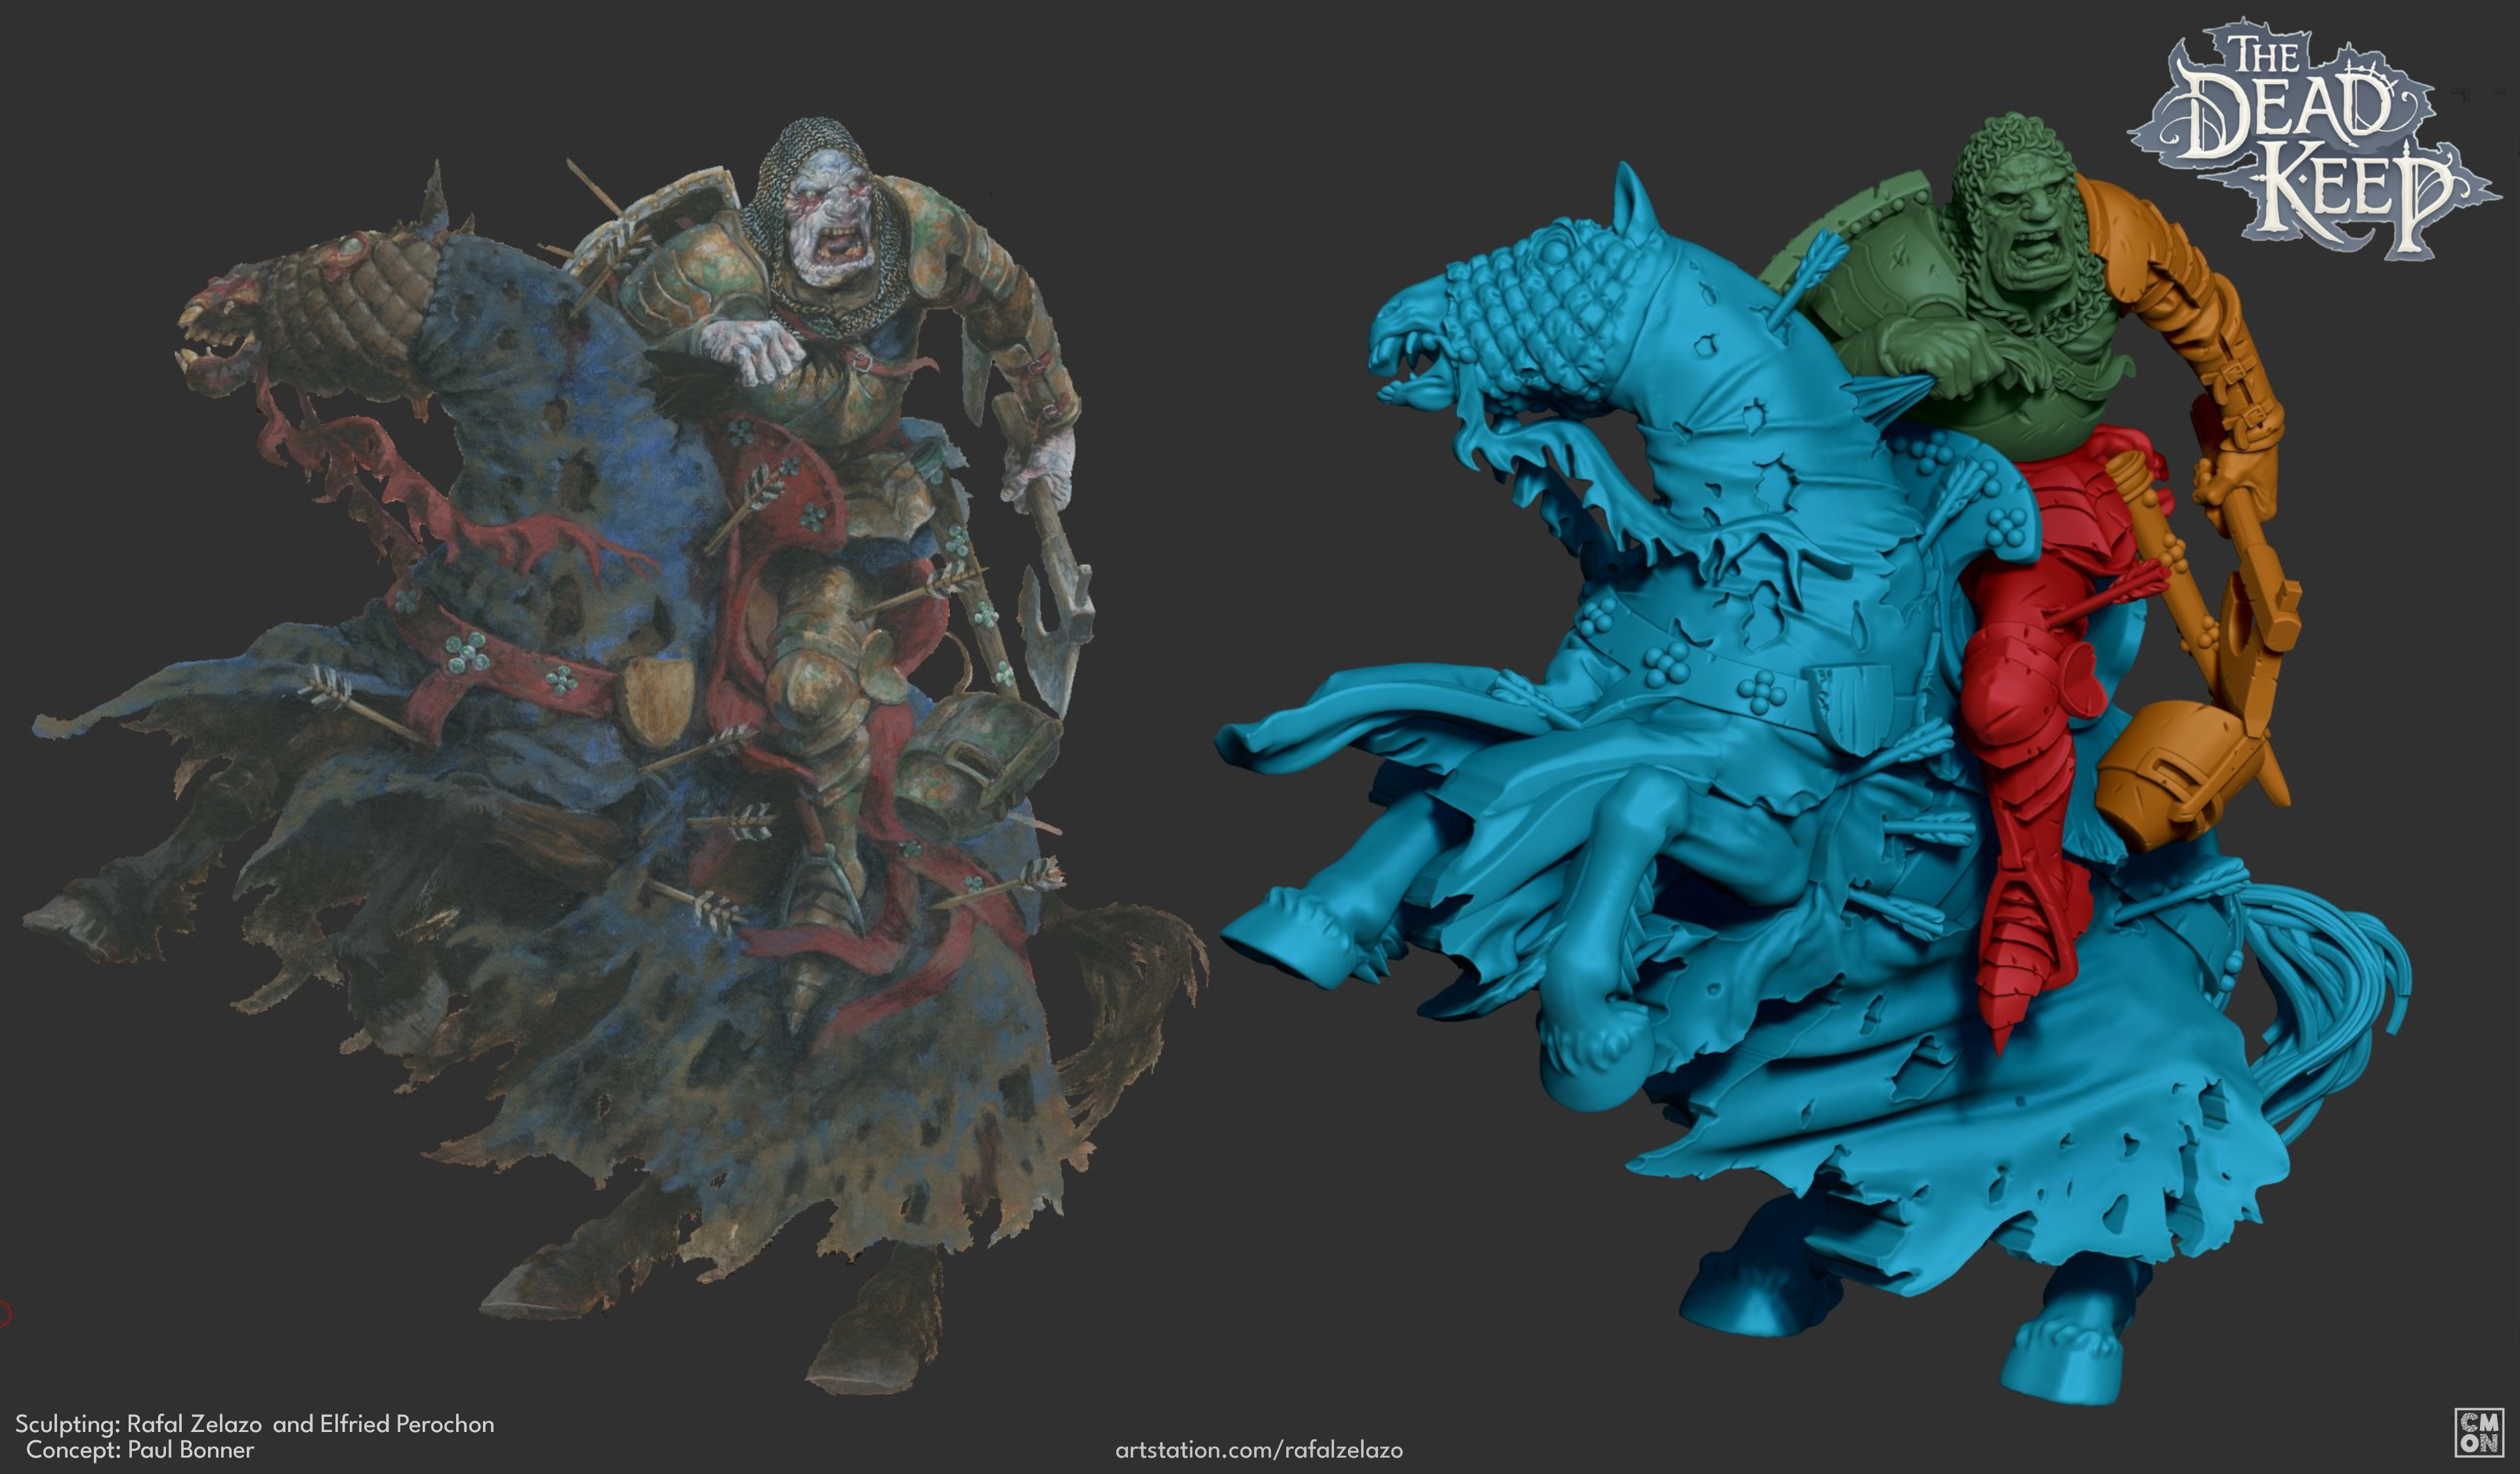
Task: Open the artstation.com/rafalzelazo link
Action: (1259, 1449)
